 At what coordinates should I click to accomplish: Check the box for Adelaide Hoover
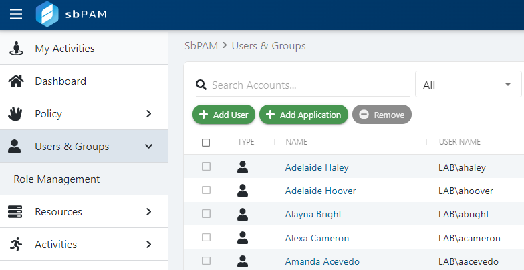point(206,191)
